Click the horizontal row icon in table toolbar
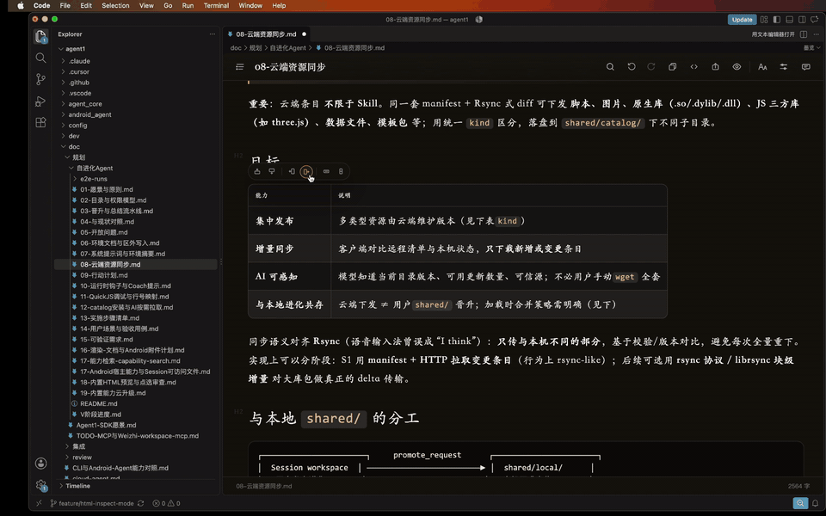The image size is (826, 516). click(326, 171)
